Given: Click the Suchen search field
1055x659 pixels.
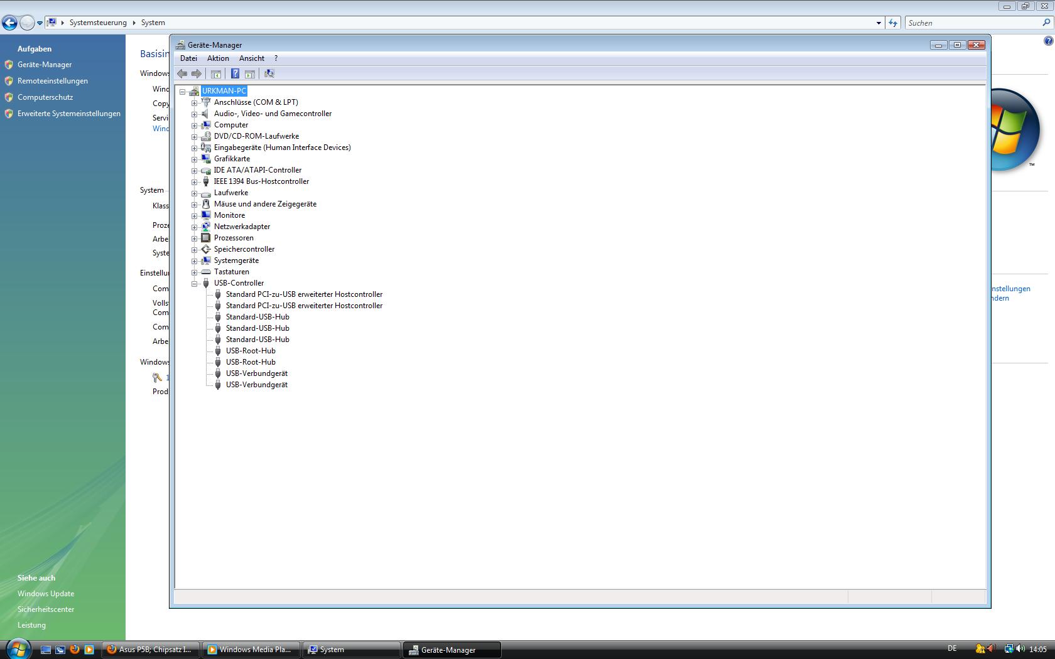Looking at the screenshot, I should tap(972, 23).
